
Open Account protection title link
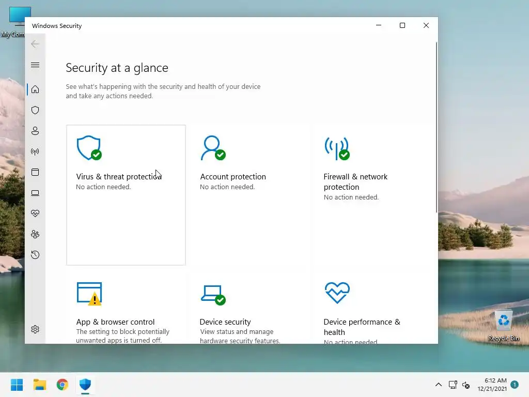[233, 177]
